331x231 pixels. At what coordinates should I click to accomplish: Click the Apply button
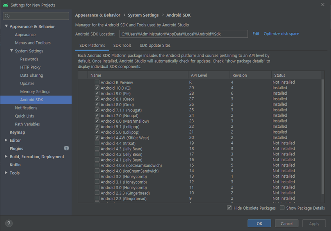tap(314, 224)
